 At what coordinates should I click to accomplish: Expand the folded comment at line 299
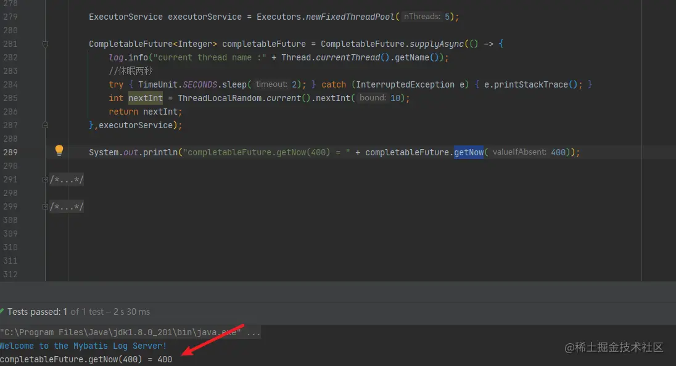(x=45, y=206)
